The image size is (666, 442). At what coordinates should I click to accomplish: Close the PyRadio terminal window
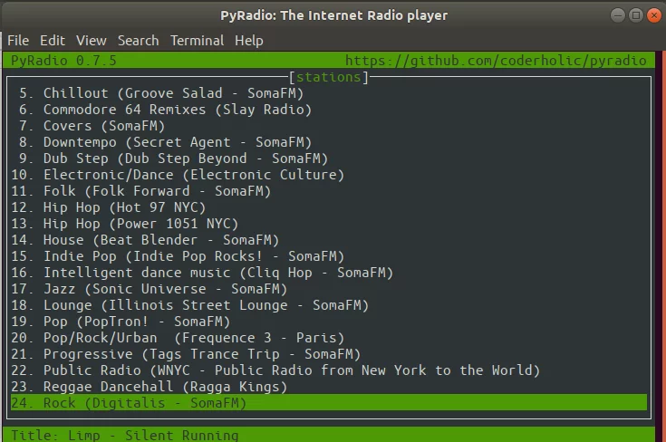point(654,15)
